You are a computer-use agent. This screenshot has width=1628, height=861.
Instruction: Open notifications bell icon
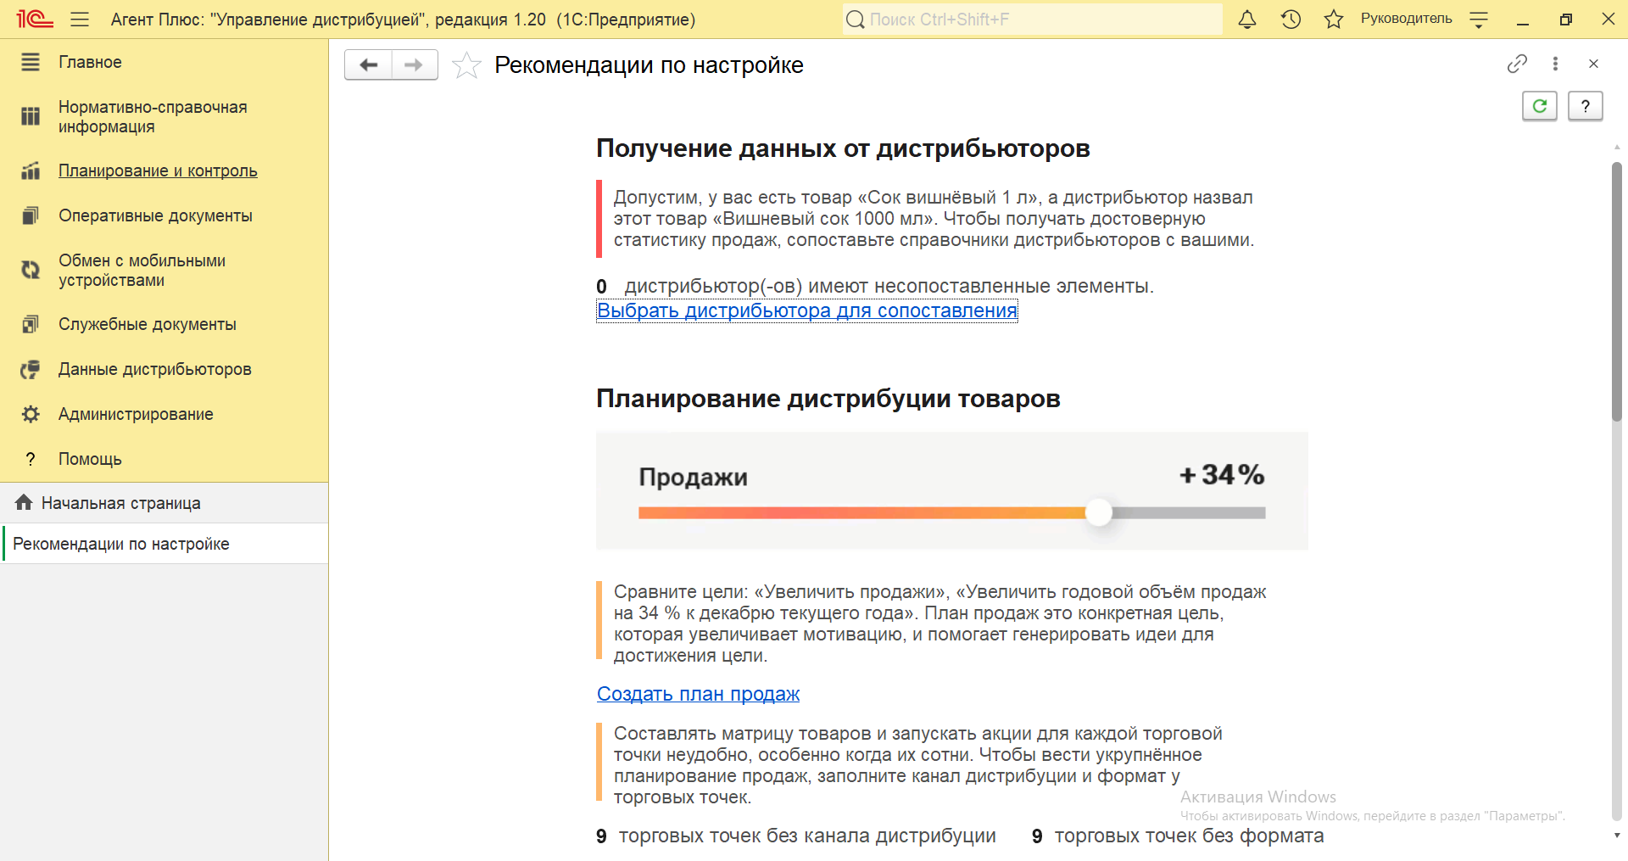pos(1246,19)
